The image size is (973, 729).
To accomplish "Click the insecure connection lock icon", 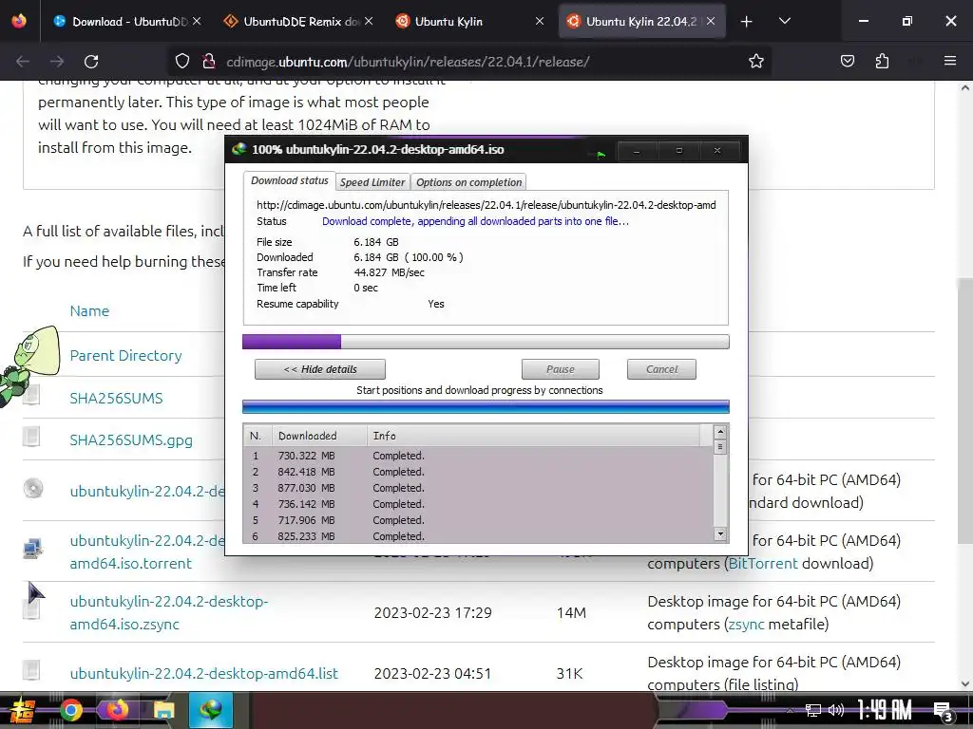I will [209, 61].
